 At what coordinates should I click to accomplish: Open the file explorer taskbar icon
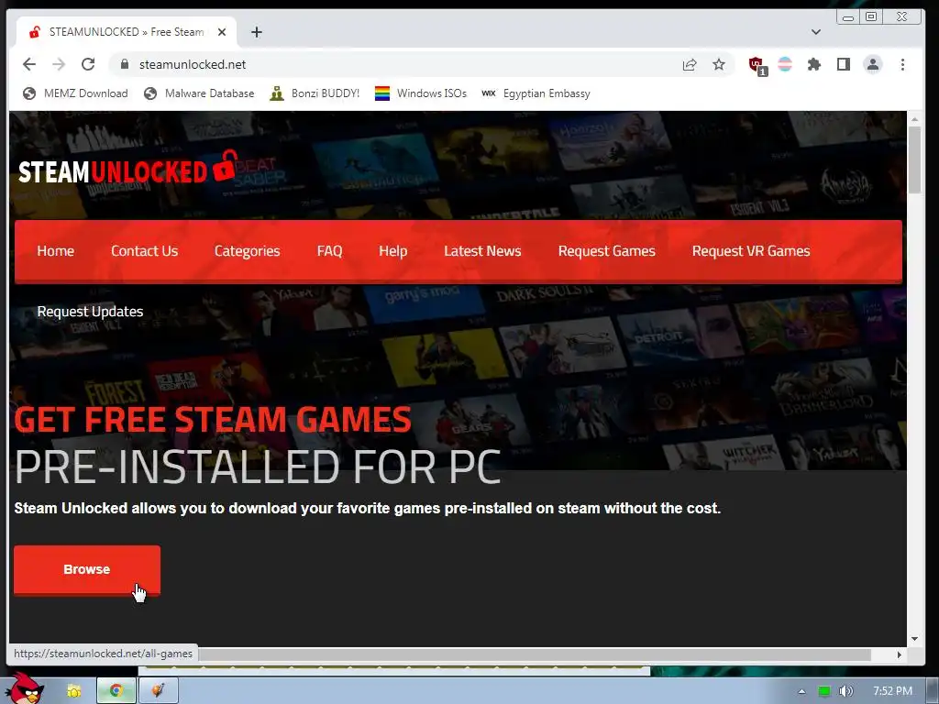click(73, 691)
